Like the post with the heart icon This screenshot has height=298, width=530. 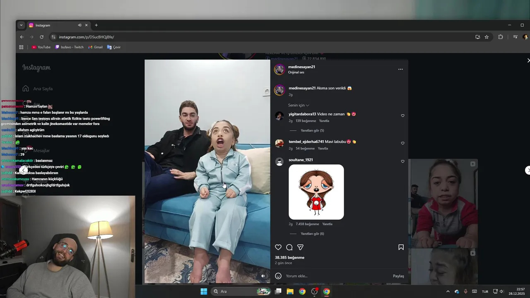(278, 247)
